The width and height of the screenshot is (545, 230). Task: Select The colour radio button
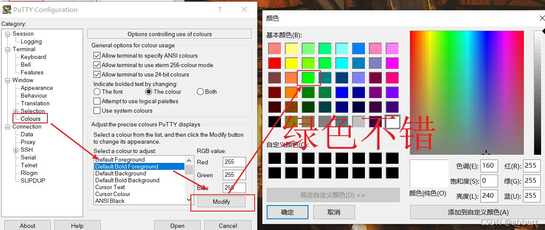pos(149,92)
